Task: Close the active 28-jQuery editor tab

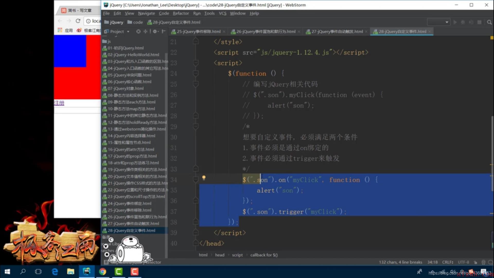Action: pos(429,32)
